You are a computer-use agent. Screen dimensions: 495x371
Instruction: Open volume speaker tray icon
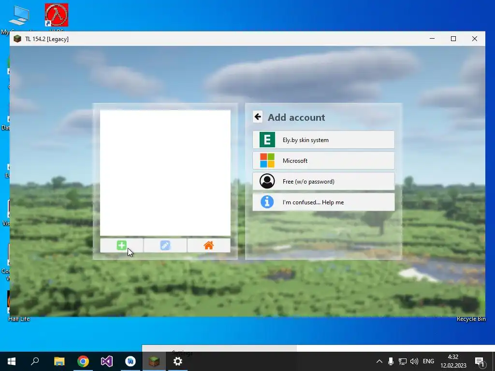coord(414,361)
